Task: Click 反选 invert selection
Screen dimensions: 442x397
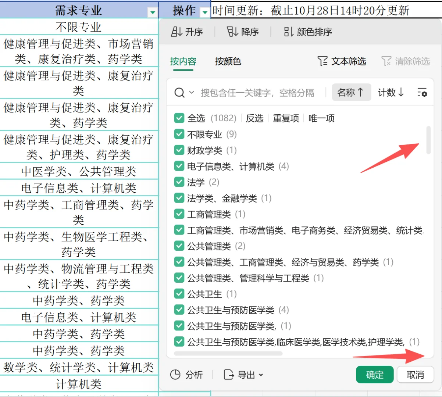Action: click(x=254, y=118)
